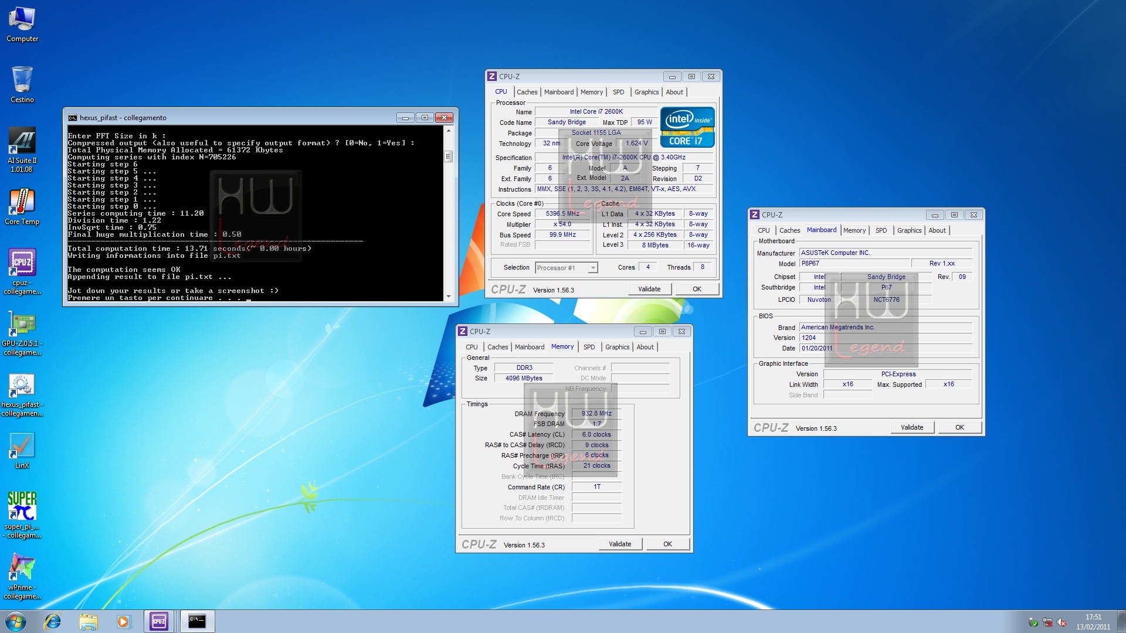This screenshot has height=633, width=1126.
Task: Open the wPrime desktop shortcut
Action: click(x=22, y=577)
